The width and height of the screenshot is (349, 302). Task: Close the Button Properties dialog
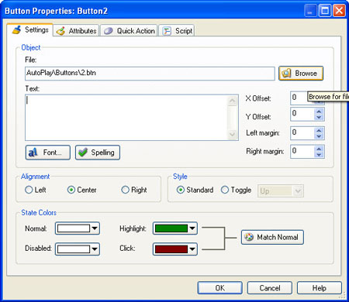coord(339,11)
